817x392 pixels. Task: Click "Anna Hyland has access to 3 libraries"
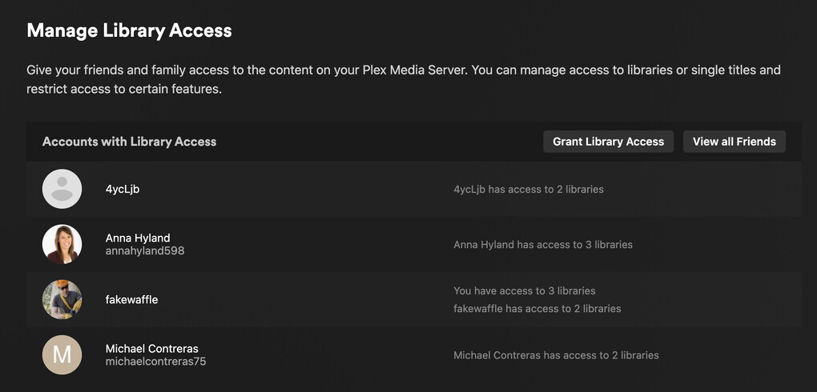(x=542, y=244)
